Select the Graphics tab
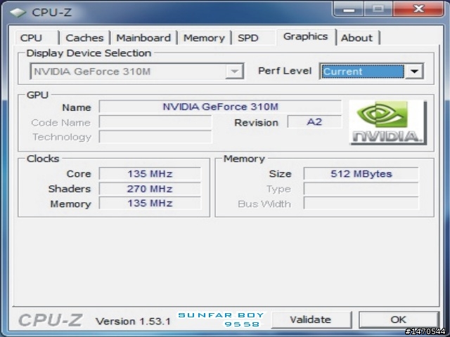The height and width of the screenshot is (337, 450). point(306,37)
